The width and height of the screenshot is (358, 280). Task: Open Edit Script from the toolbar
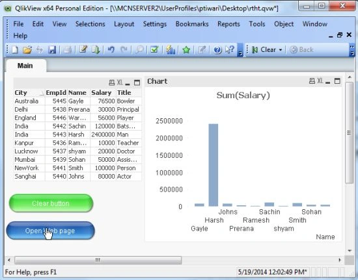(x=83, y=49)
